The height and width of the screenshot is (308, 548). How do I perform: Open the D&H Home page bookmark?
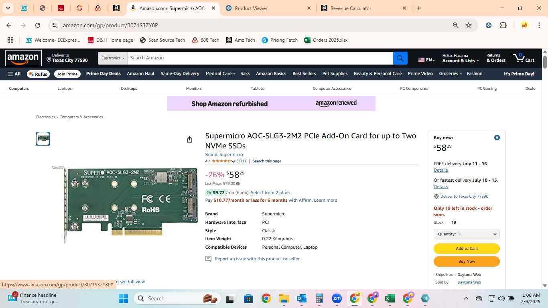(x=110, y=40)
